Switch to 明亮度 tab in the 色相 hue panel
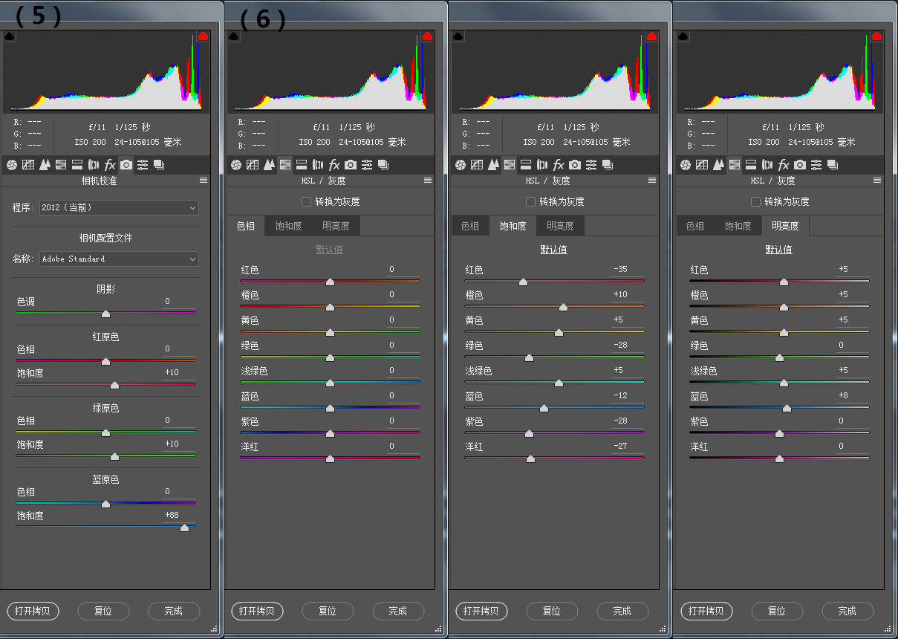 (x=336, y=226)
